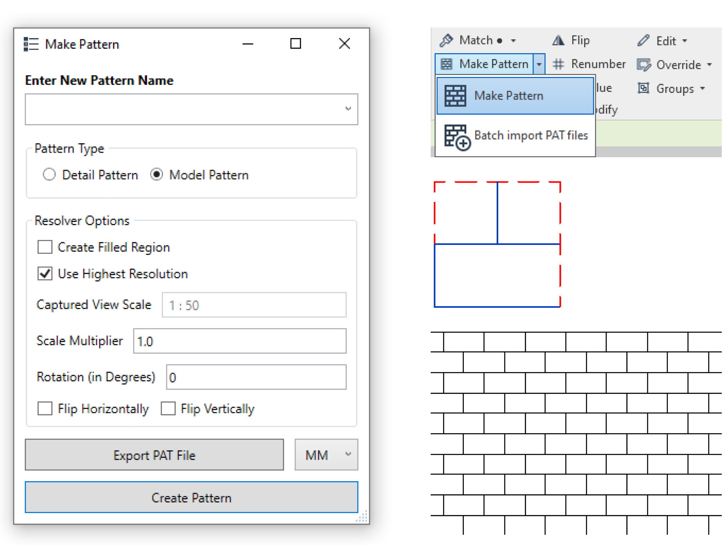Screen dimensions: 723x545
Task: Enable the Create Filled Region checkbox
Action: [45, 246]
